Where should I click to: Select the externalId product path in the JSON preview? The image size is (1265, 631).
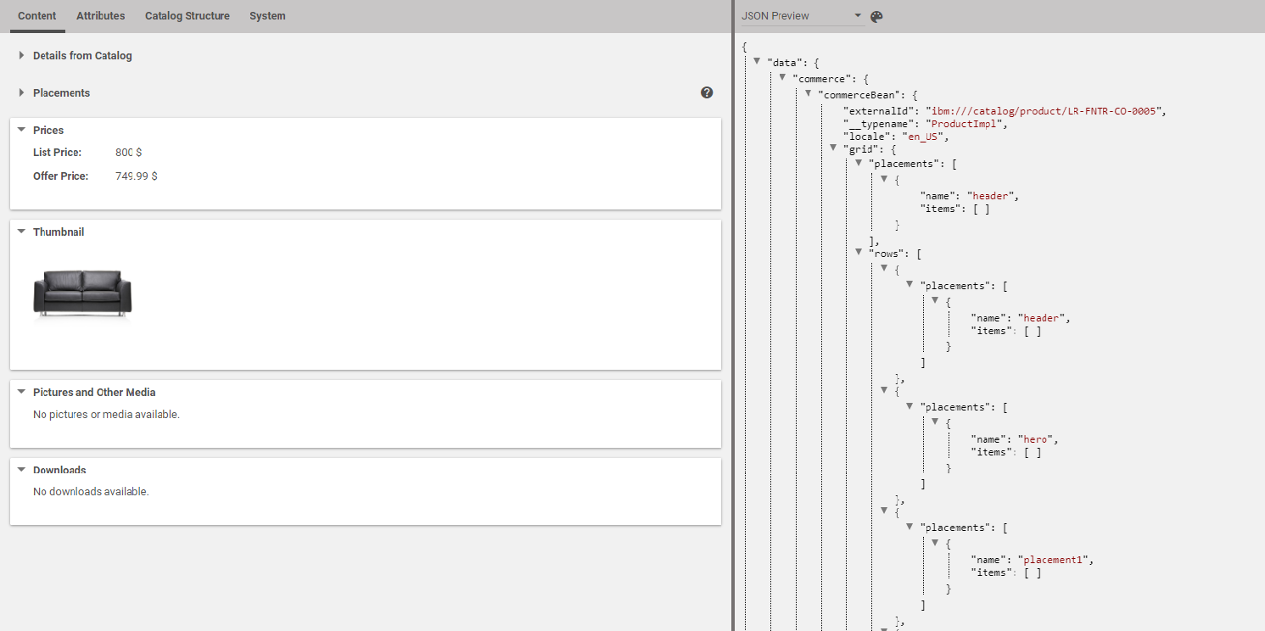point(1048,110)
